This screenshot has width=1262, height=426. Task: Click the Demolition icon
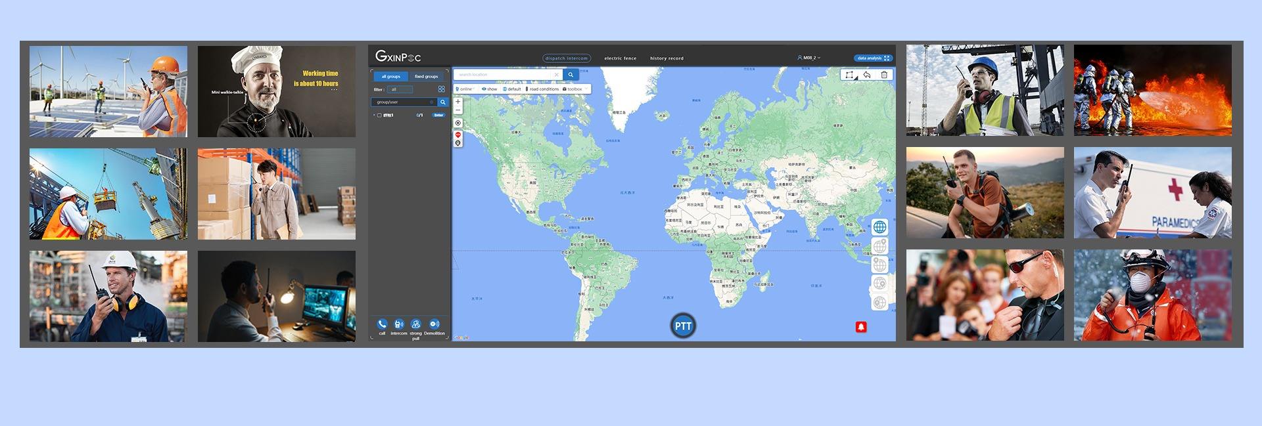pos(434,324)
